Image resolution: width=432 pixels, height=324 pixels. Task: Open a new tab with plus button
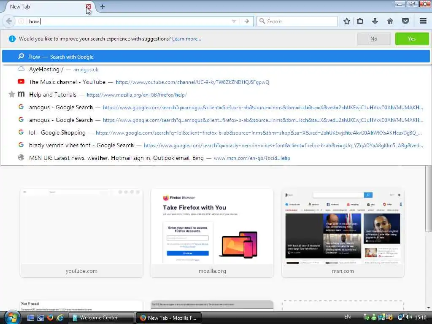(x=103, y=7)
